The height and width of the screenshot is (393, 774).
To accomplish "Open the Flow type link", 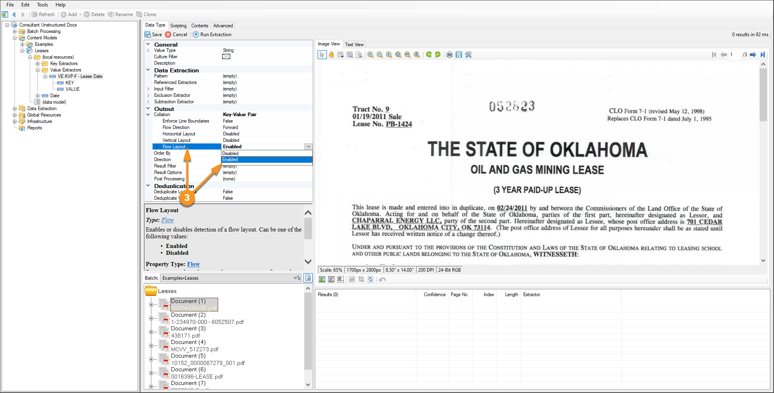I will [167, 220].
